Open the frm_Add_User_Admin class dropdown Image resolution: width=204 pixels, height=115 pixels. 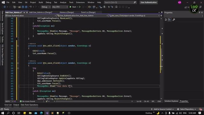pos(83,16)
